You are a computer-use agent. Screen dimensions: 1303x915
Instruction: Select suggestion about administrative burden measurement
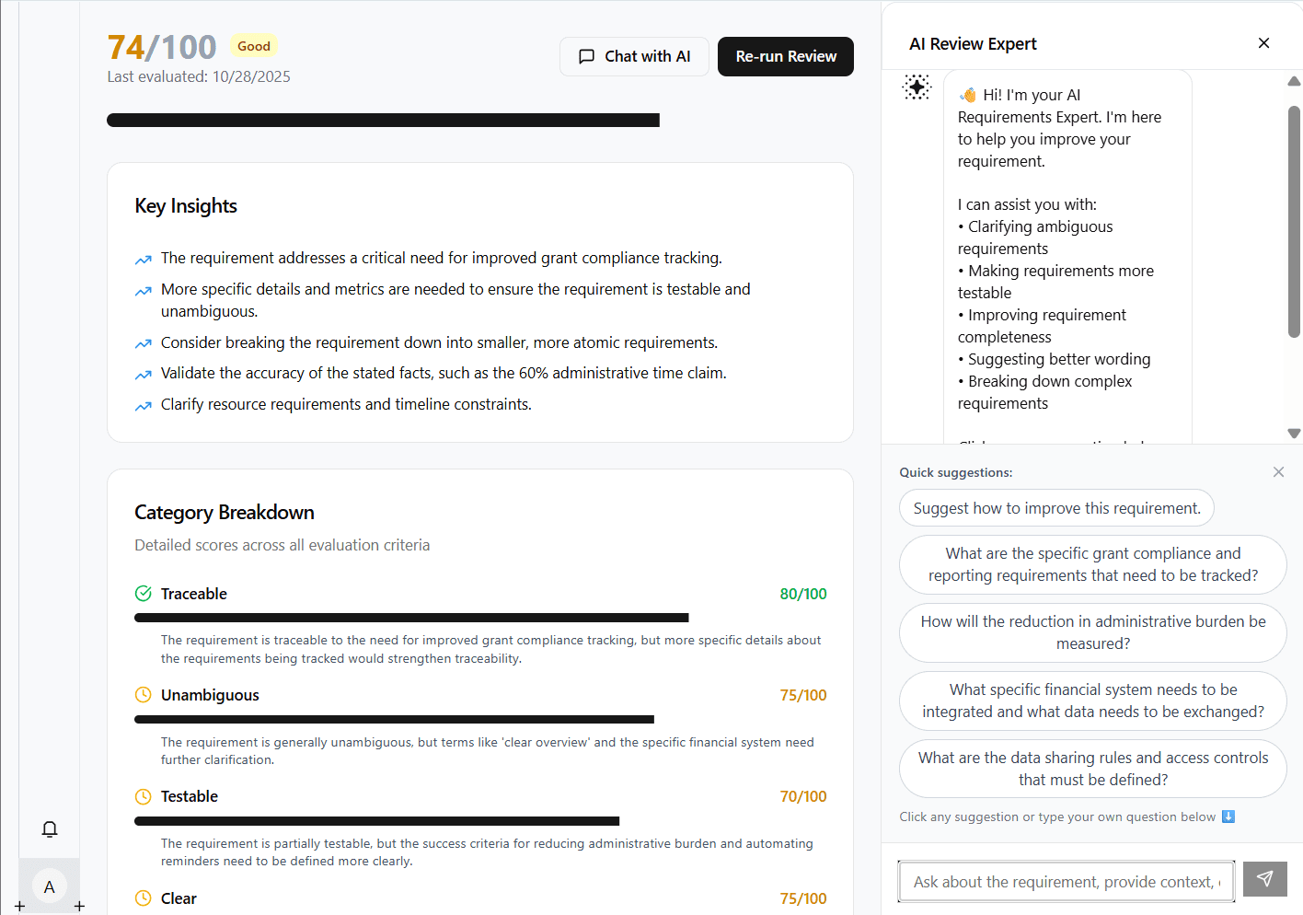1092,632
